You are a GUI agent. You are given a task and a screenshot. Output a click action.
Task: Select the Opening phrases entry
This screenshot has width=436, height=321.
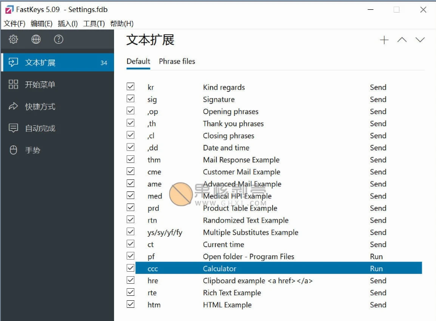coord(279,112)
